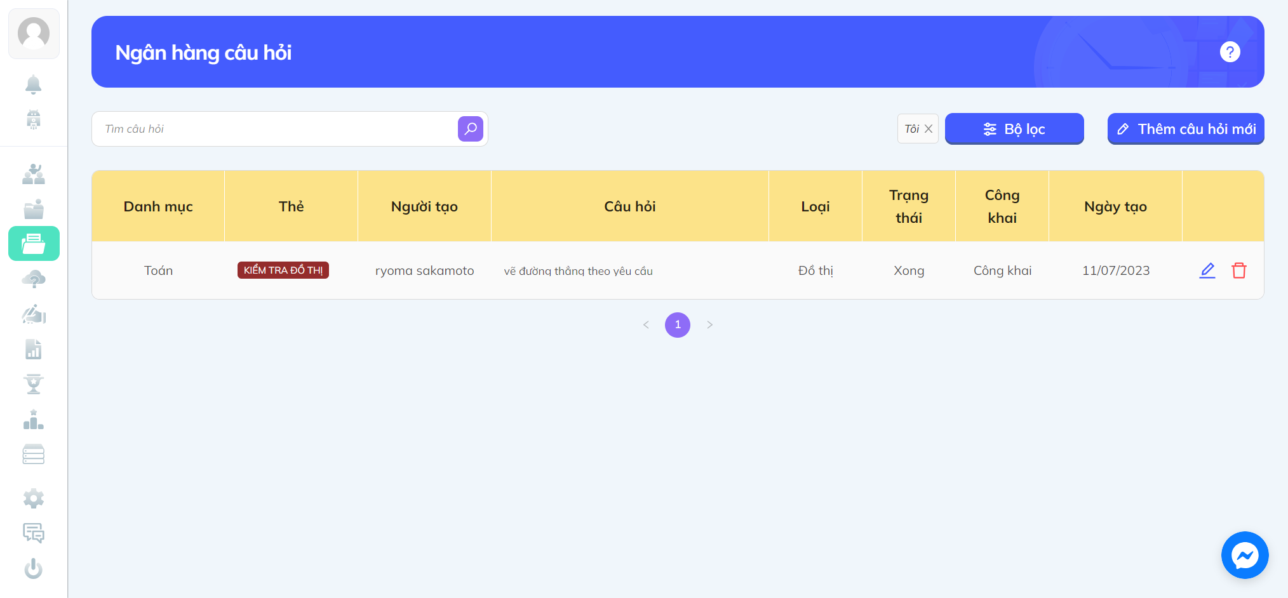1288x598 pixels.
Task: Open the cloud question mark sidebar icon
Action: (x=34, y=279)
